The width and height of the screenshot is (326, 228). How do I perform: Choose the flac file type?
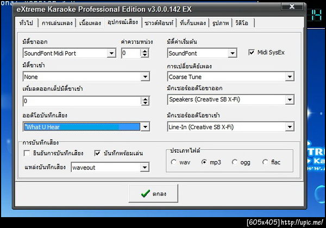point(265,162)
